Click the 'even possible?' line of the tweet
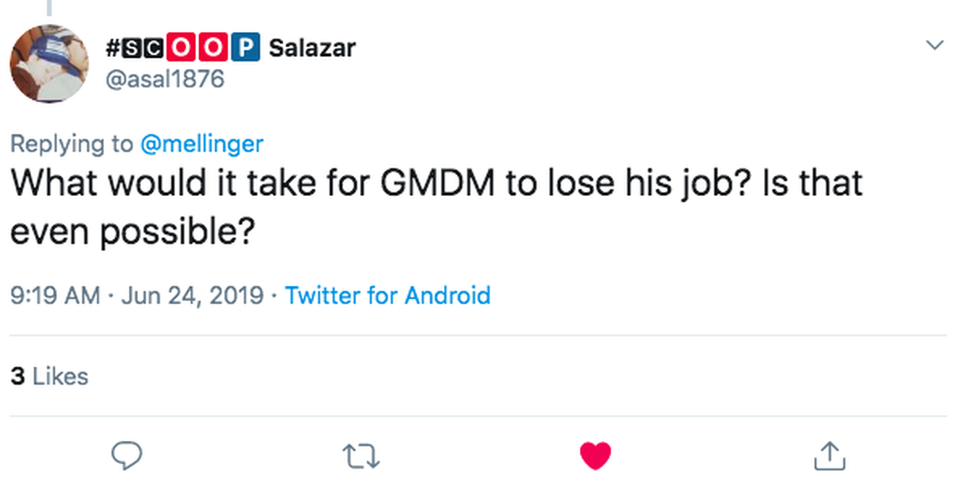This screenshot has height=493, width=960. click(132, 233)
